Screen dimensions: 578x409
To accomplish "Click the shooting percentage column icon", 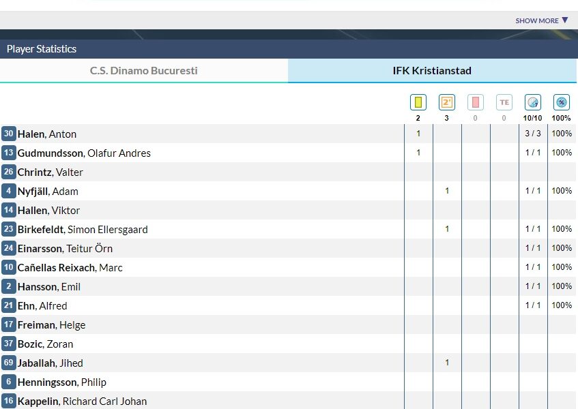I will [x=562, y=102].
